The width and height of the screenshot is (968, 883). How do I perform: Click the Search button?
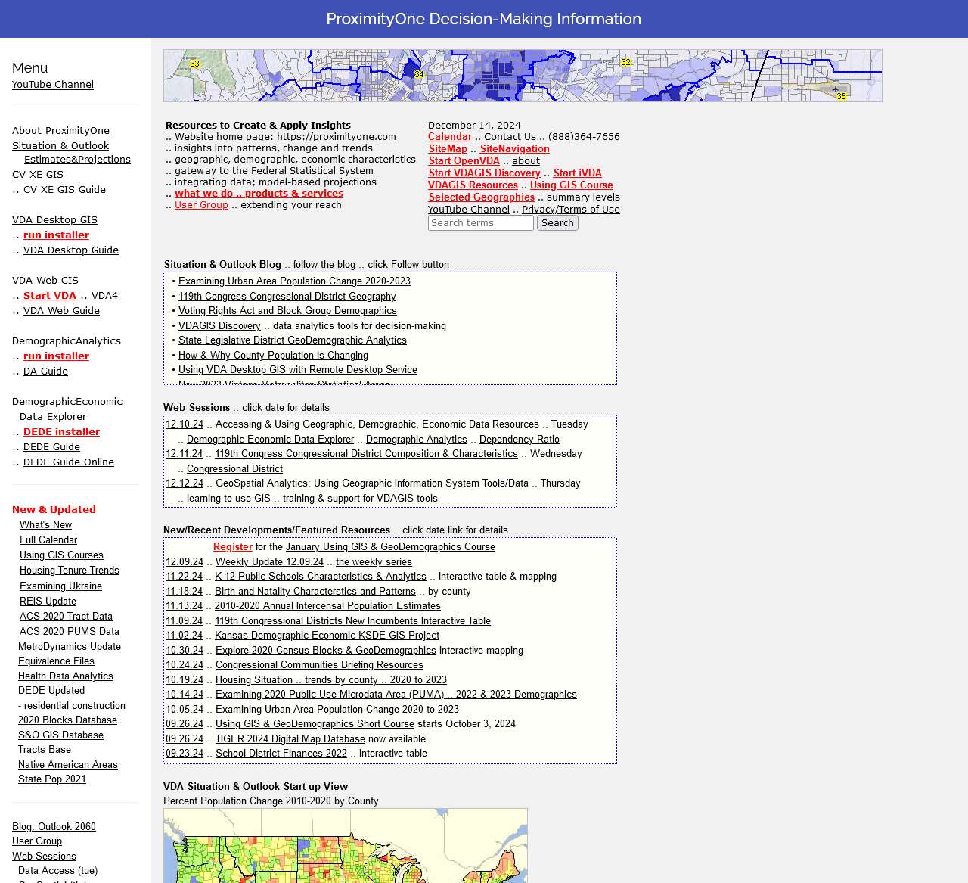[x=557, y=223]
